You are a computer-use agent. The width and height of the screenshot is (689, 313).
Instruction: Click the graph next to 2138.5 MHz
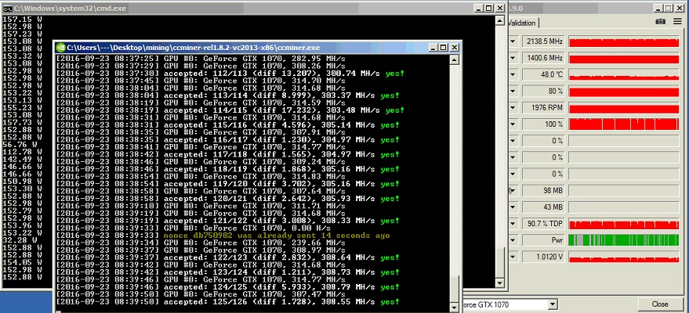tap(623, 41)
